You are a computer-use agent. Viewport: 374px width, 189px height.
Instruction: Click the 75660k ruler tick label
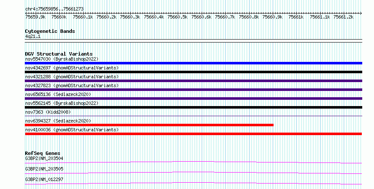point(59,17)
